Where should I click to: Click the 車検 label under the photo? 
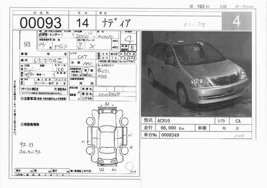(x=202, y=128)
